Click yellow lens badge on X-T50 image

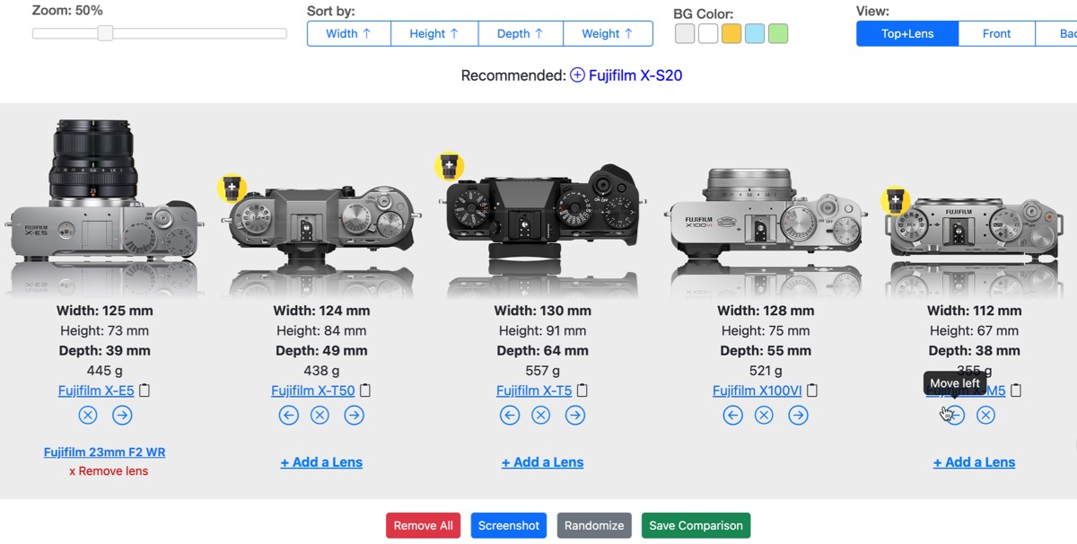pyautogui.click(x=232, y=189)
